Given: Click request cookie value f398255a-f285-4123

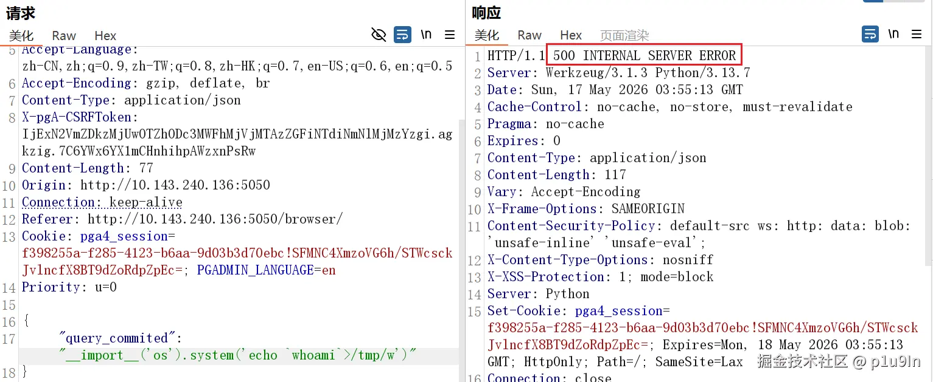Looking at the screenshot, I should (x=237, y=253).
